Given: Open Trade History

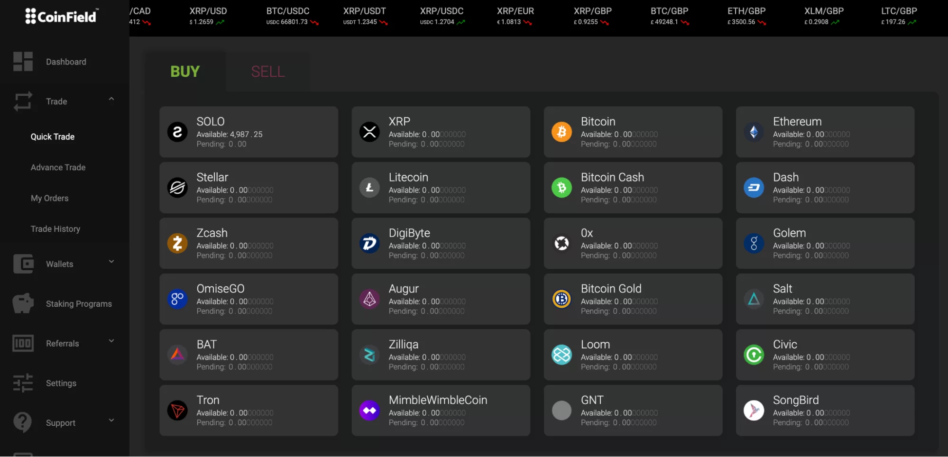Looking at the screenshot, I should (55, 229).
